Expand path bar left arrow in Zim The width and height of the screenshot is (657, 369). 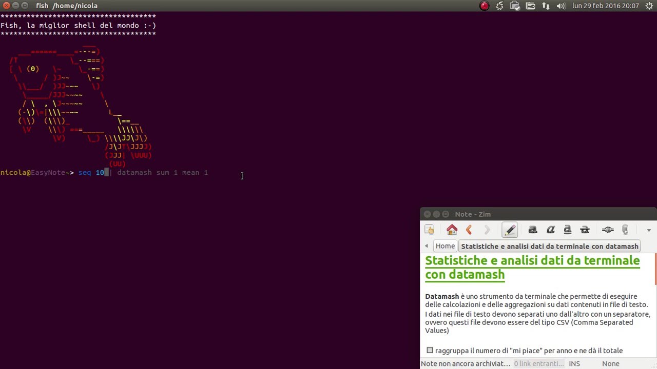(x=427, y=246)
